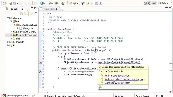Open the External Tools dropdown arrow
Screen dimensions: 173x97
click(x=65, y=3)
